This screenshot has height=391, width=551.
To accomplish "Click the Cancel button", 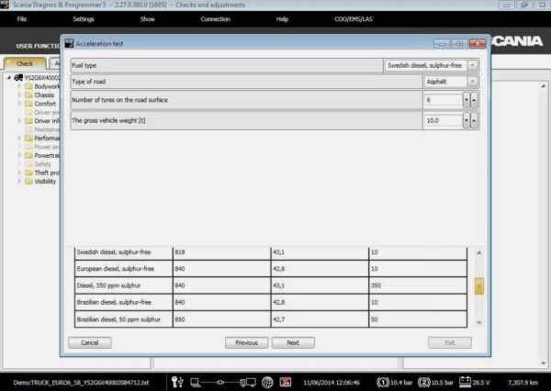I will coord(90,342).
